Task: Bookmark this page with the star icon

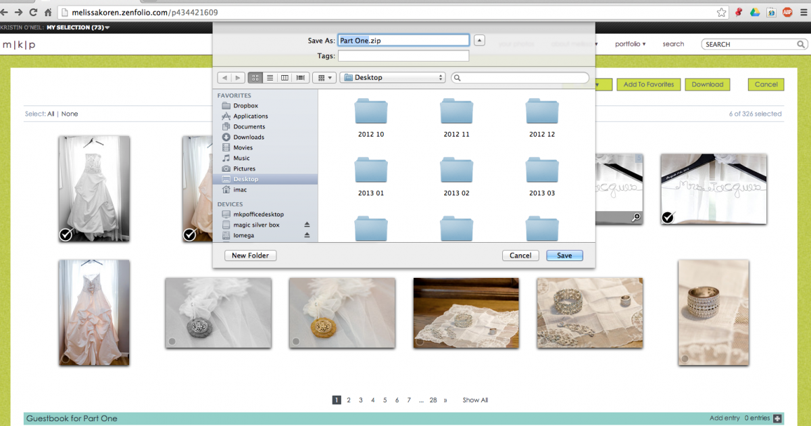Action: click(722, 12)
